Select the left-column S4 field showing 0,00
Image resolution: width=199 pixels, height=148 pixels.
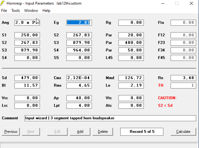pos(27,58)
